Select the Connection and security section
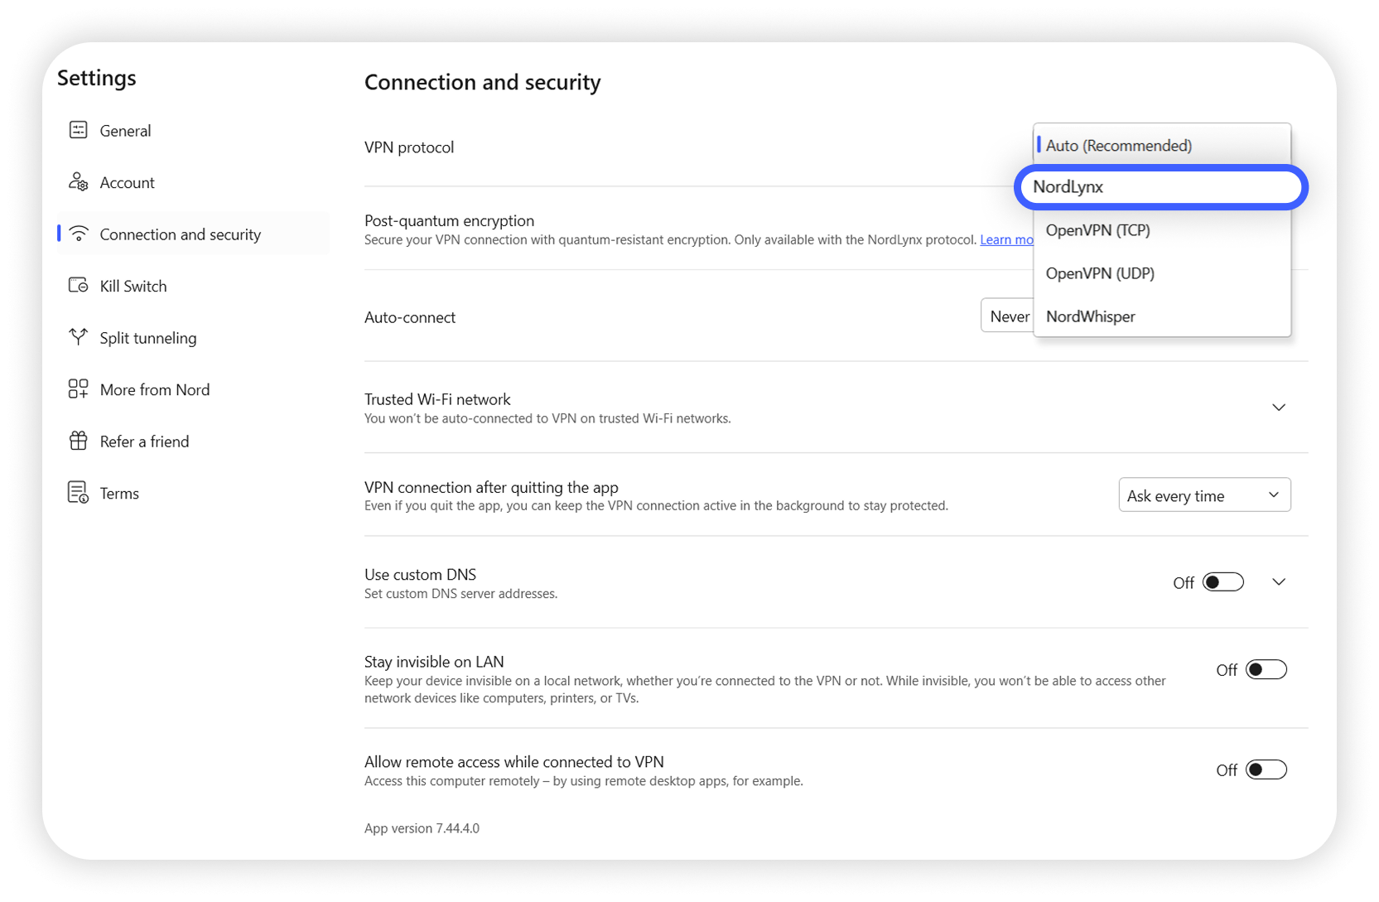The image size is (1379, 902). click(194, 234)
